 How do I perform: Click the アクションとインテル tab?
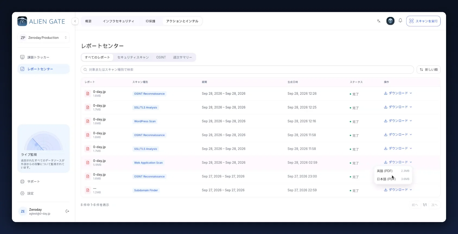click(x=182, y=21)
